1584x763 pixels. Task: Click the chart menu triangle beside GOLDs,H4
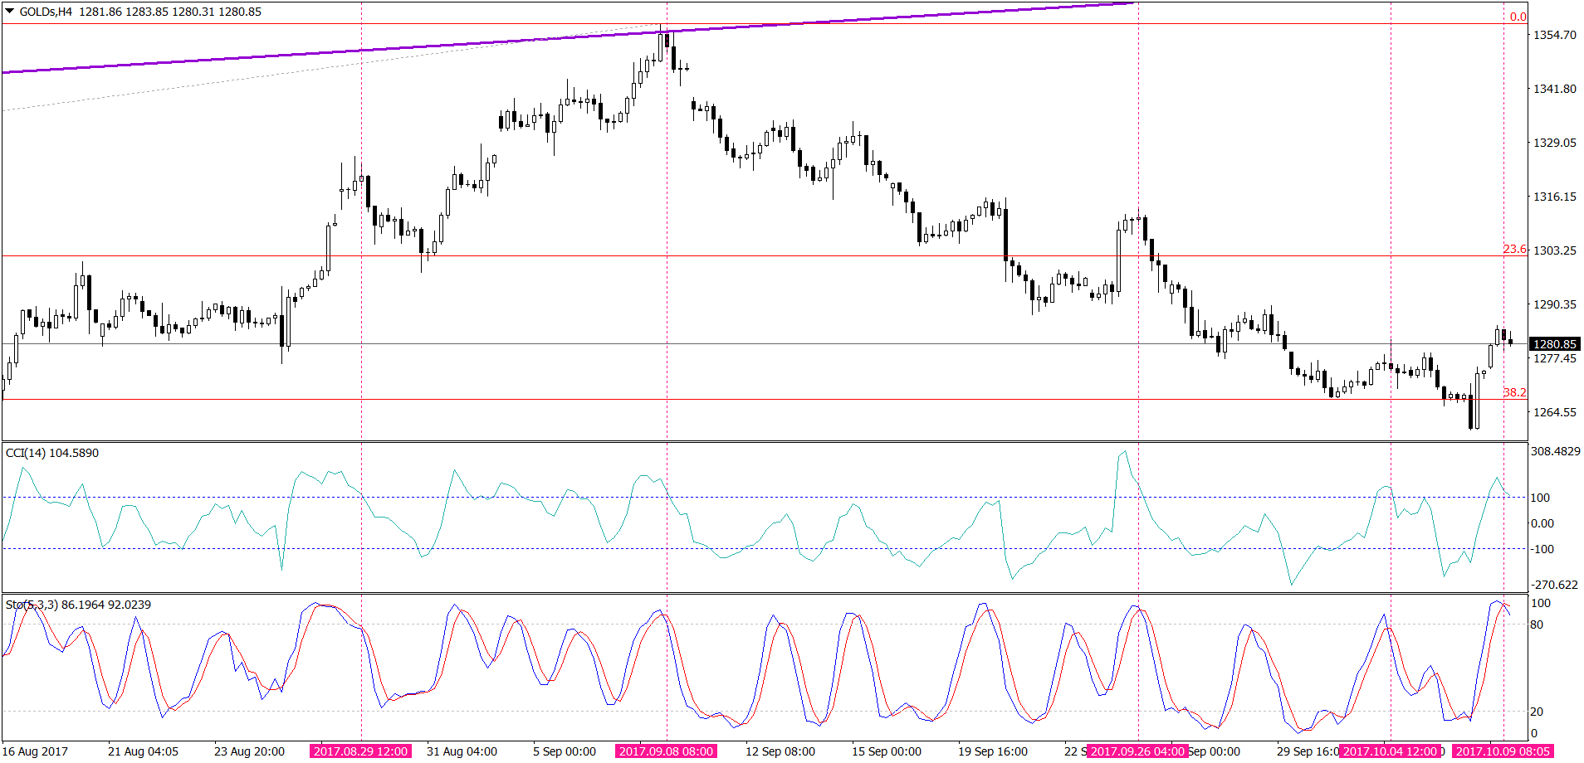(x=10, y=12)
